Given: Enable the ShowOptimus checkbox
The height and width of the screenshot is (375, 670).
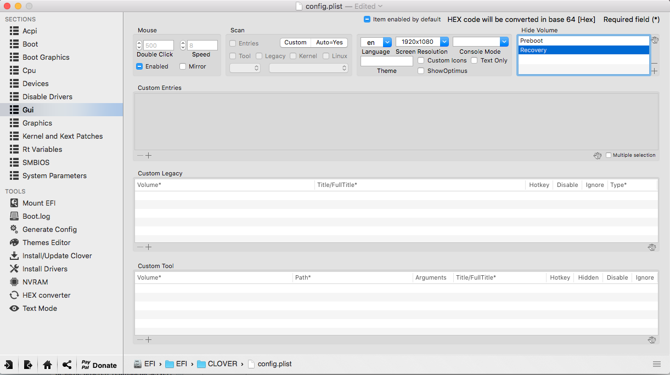Looking at the screenshot, I should click(421, 71).
